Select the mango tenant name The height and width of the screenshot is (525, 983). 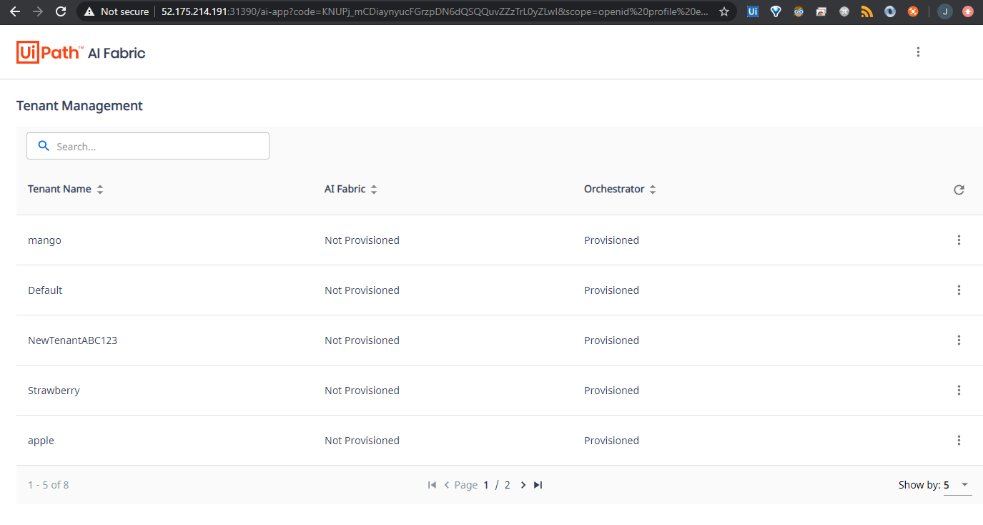44,240
